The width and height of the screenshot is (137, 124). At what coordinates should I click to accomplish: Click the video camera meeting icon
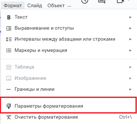[x=121, y=1]
